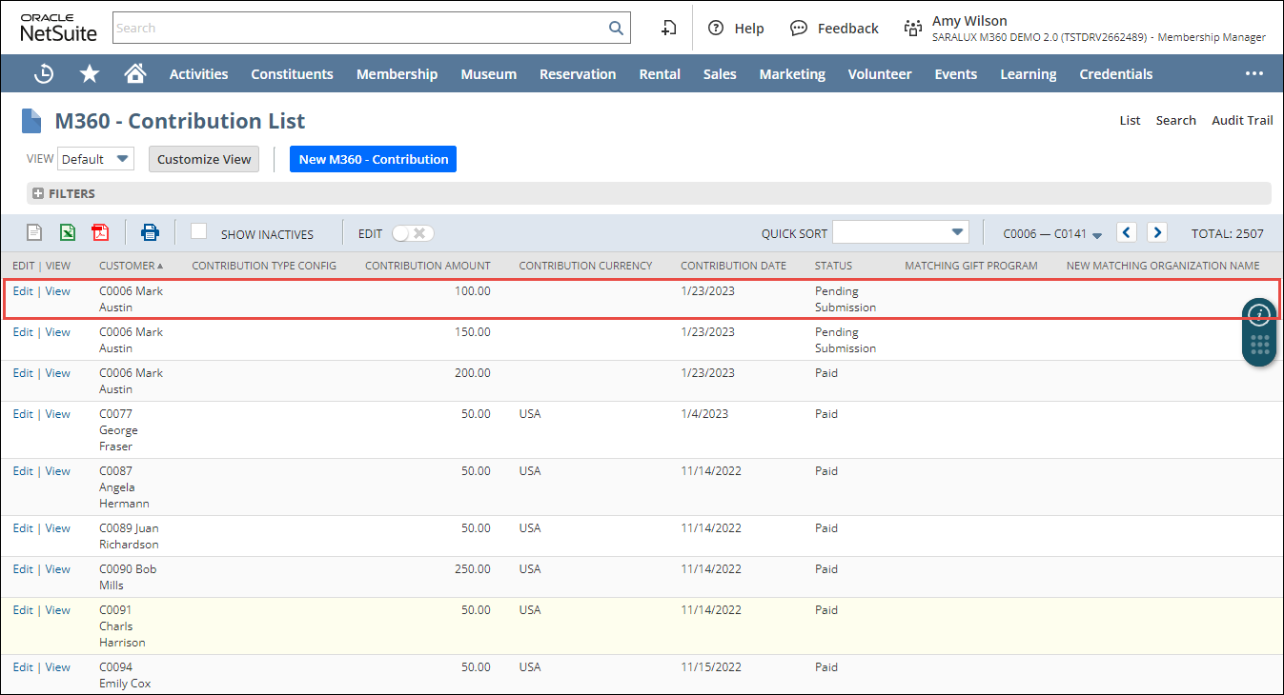Go to the Home icon
The image size is (1284, 695).
click(135, 74)
